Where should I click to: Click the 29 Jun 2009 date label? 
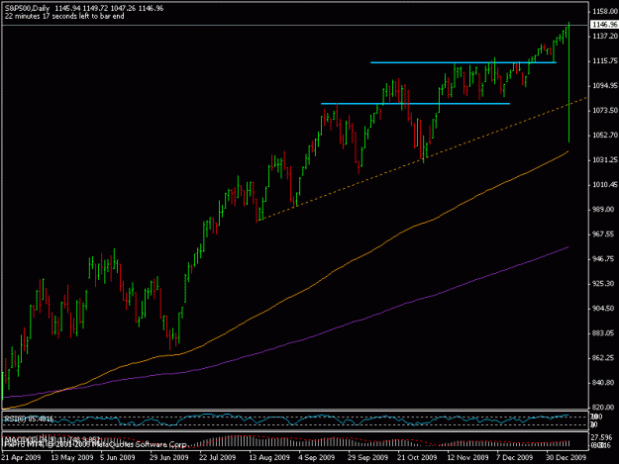point(169,457)
